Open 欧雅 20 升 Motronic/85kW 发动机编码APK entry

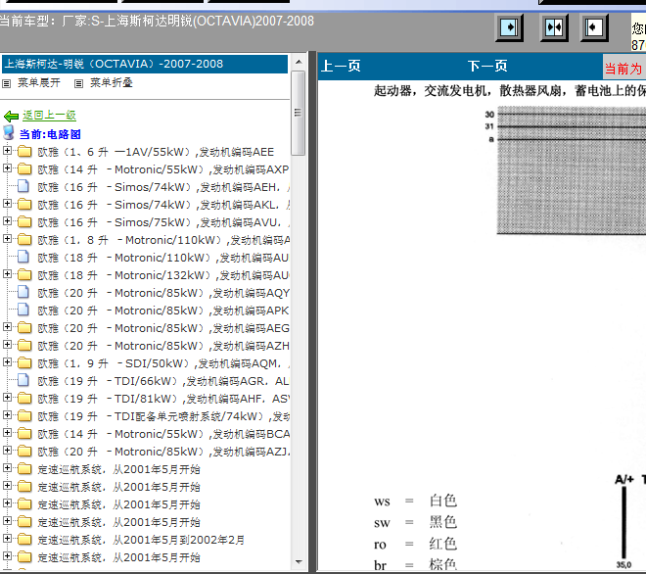pos(163,311)
